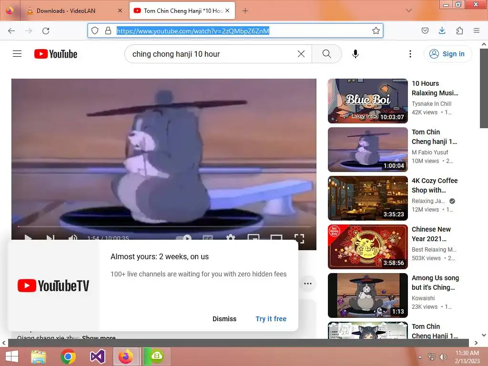488x366 pixels.
Task: Go back with the browser back arrow
Action: point(11,31)
